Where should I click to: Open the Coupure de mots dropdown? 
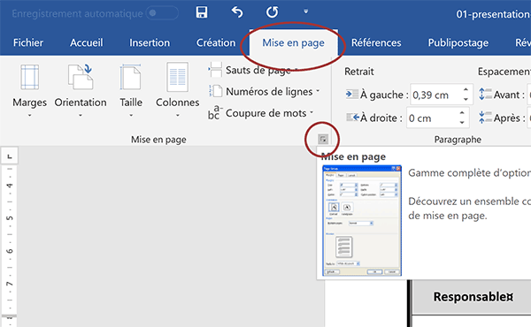pyautogui.click(x=312, y=112)
